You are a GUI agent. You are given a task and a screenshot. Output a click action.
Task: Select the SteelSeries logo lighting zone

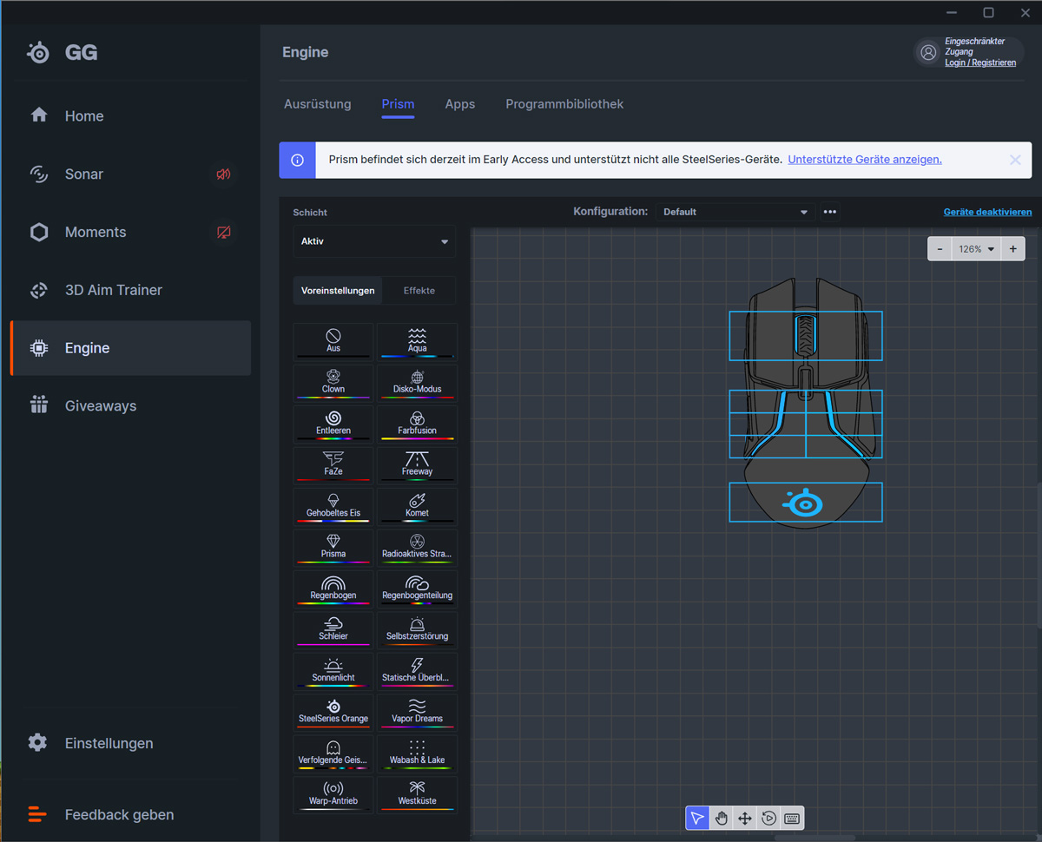[806, 503]
